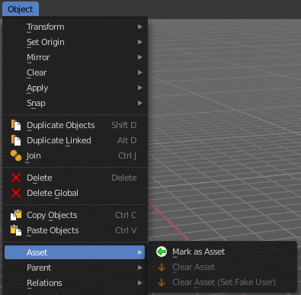
Task: Choose Delete Global
Action: (75, 193)
